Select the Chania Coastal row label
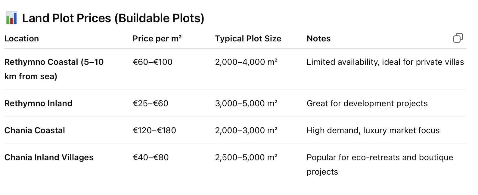 click(35, 130)
